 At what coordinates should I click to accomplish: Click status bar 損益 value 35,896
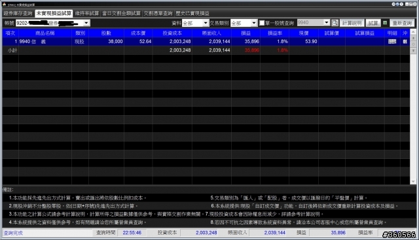pos(338,233)
